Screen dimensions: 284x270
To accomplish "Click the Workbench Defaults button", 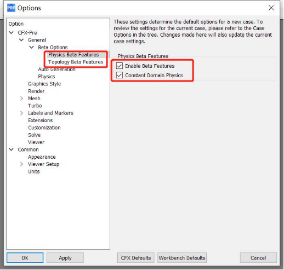I will point(182,258).
